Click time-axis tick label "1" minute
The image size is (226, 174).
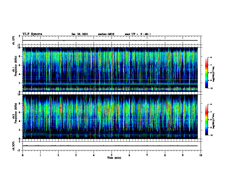point(40,155)
